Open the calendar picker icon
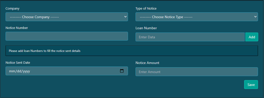This screenshot has height=98, width=264. click(122, 71)
